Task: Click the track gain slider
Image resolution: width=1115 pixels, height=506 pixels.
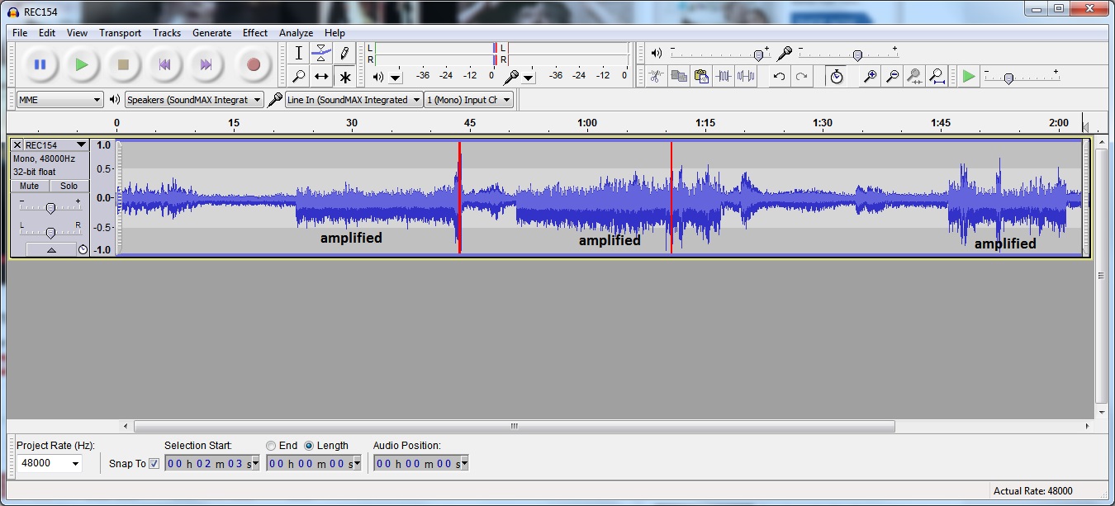Action: 50,207
